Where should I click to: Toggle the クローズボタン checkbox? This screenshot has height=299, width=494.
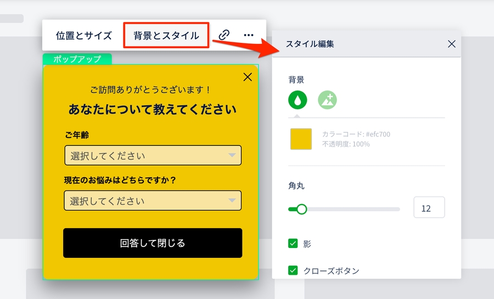pyautogui.click(x=293, y=270)
